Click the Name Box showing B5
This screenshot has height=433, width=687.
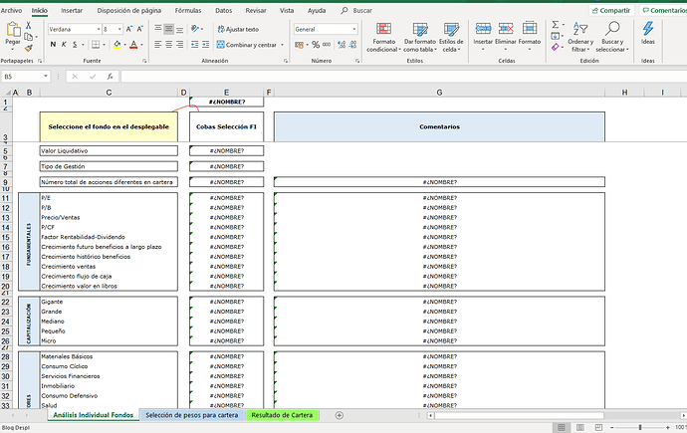26,77
